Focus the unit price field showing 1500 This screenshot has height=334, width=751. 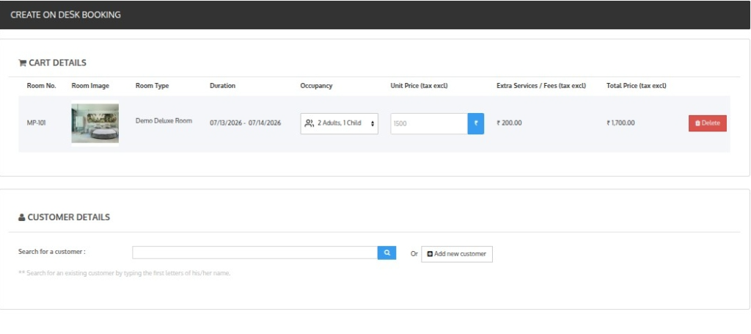429,123
